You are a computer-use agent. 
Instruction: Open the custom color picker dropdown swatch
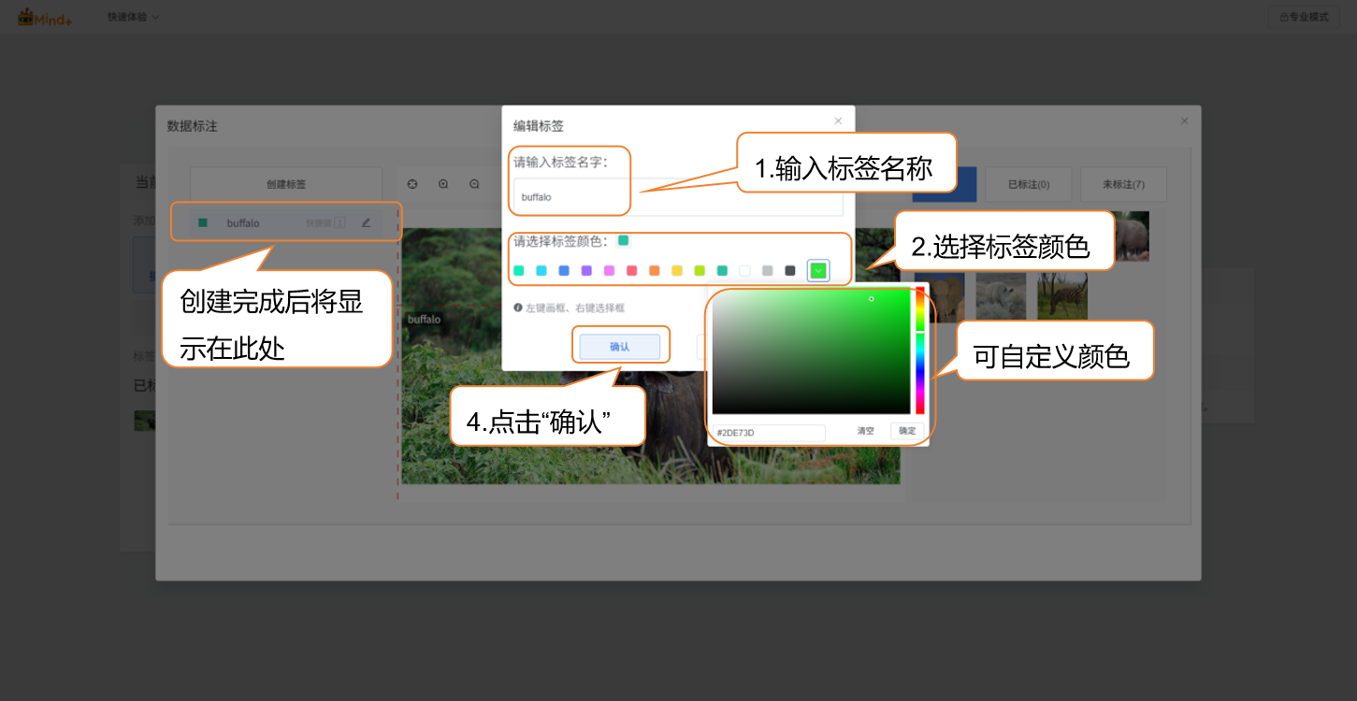click(x=818, y=271)
